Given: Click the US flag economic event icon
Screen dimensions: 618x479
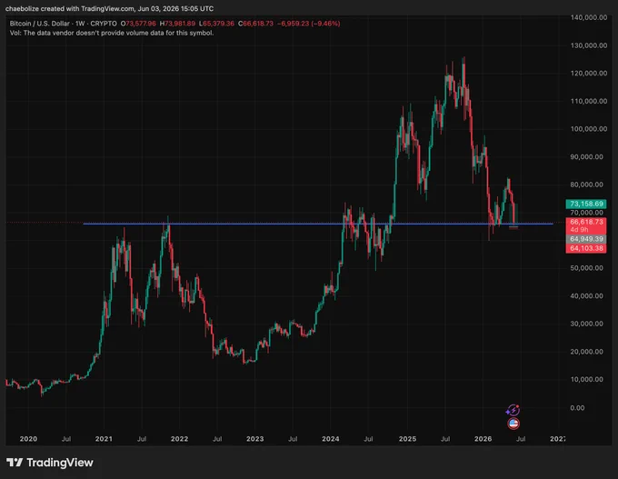Looking at the screenshot, I should pos(513,424).
